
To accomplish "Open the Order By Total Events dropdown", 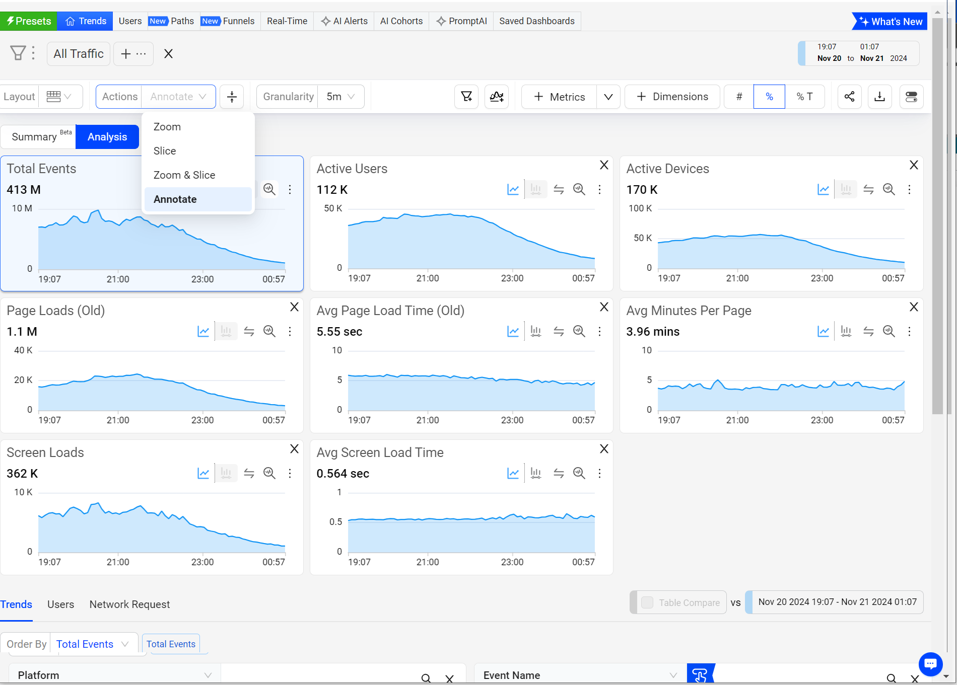I will coord(93,644).
